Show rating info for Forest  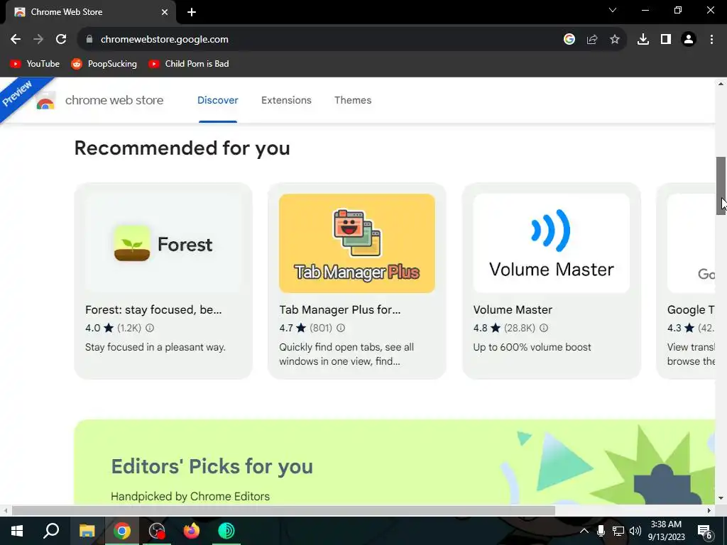pyautogui.click(x=150, y=328)
